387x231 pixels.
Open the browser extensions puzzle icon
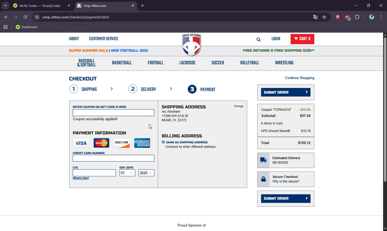[x=357, y=17]
